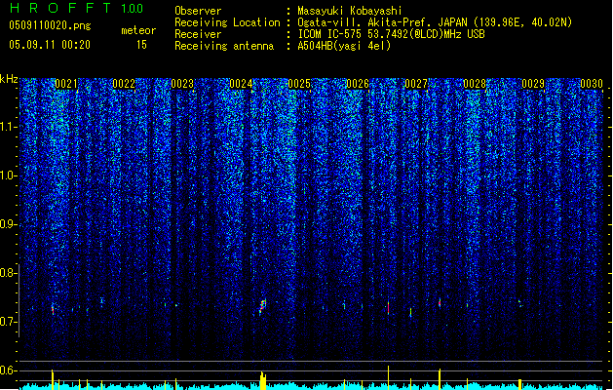The image size is (613, 390).
Task: Click the Receiving Location label
Action: 227,22
